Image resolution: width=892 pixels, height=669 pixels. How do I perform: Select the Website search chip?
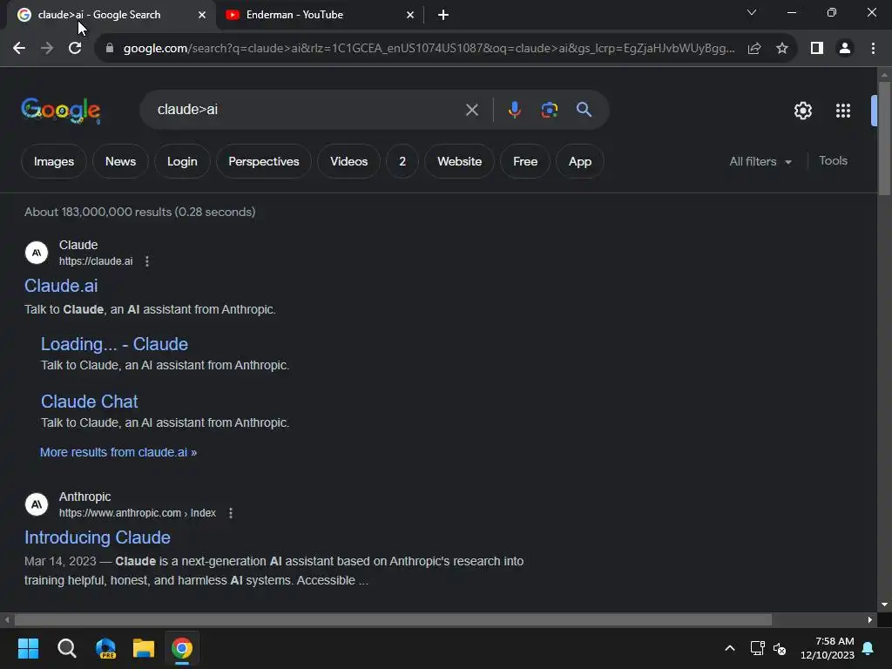click(x=460, y=161)
